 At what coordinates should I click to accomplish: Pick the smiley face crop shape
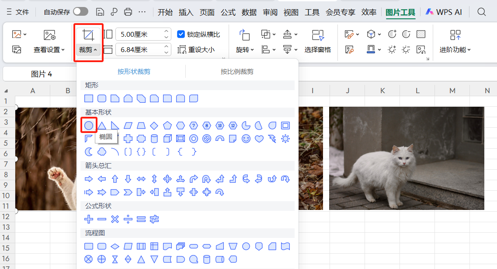[246, 139]
